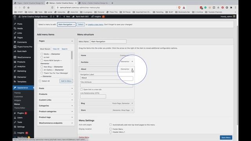This screenshot has height=141, width=251.
Task: Open the Links admin menu icon
Action: (x=15, y=33)
